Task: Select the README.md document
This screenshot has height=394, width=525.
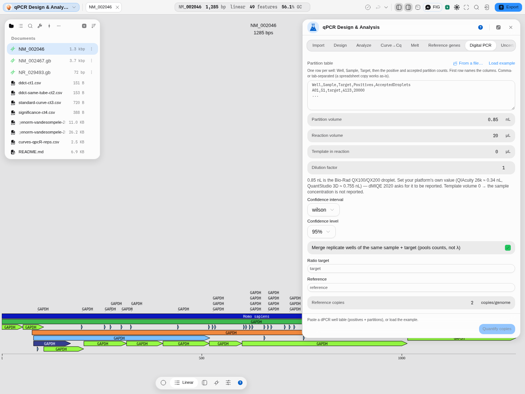Action: pyautogui.click(x=52, y=152)
